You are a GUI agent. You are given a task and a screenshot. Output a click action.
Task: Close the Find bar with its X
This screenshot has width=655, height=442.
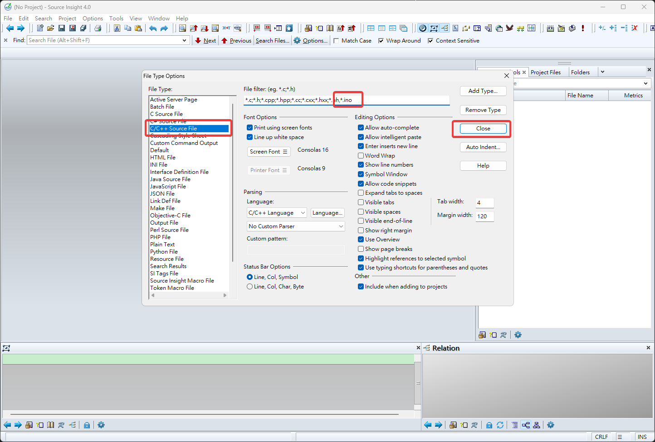(5, 40)
